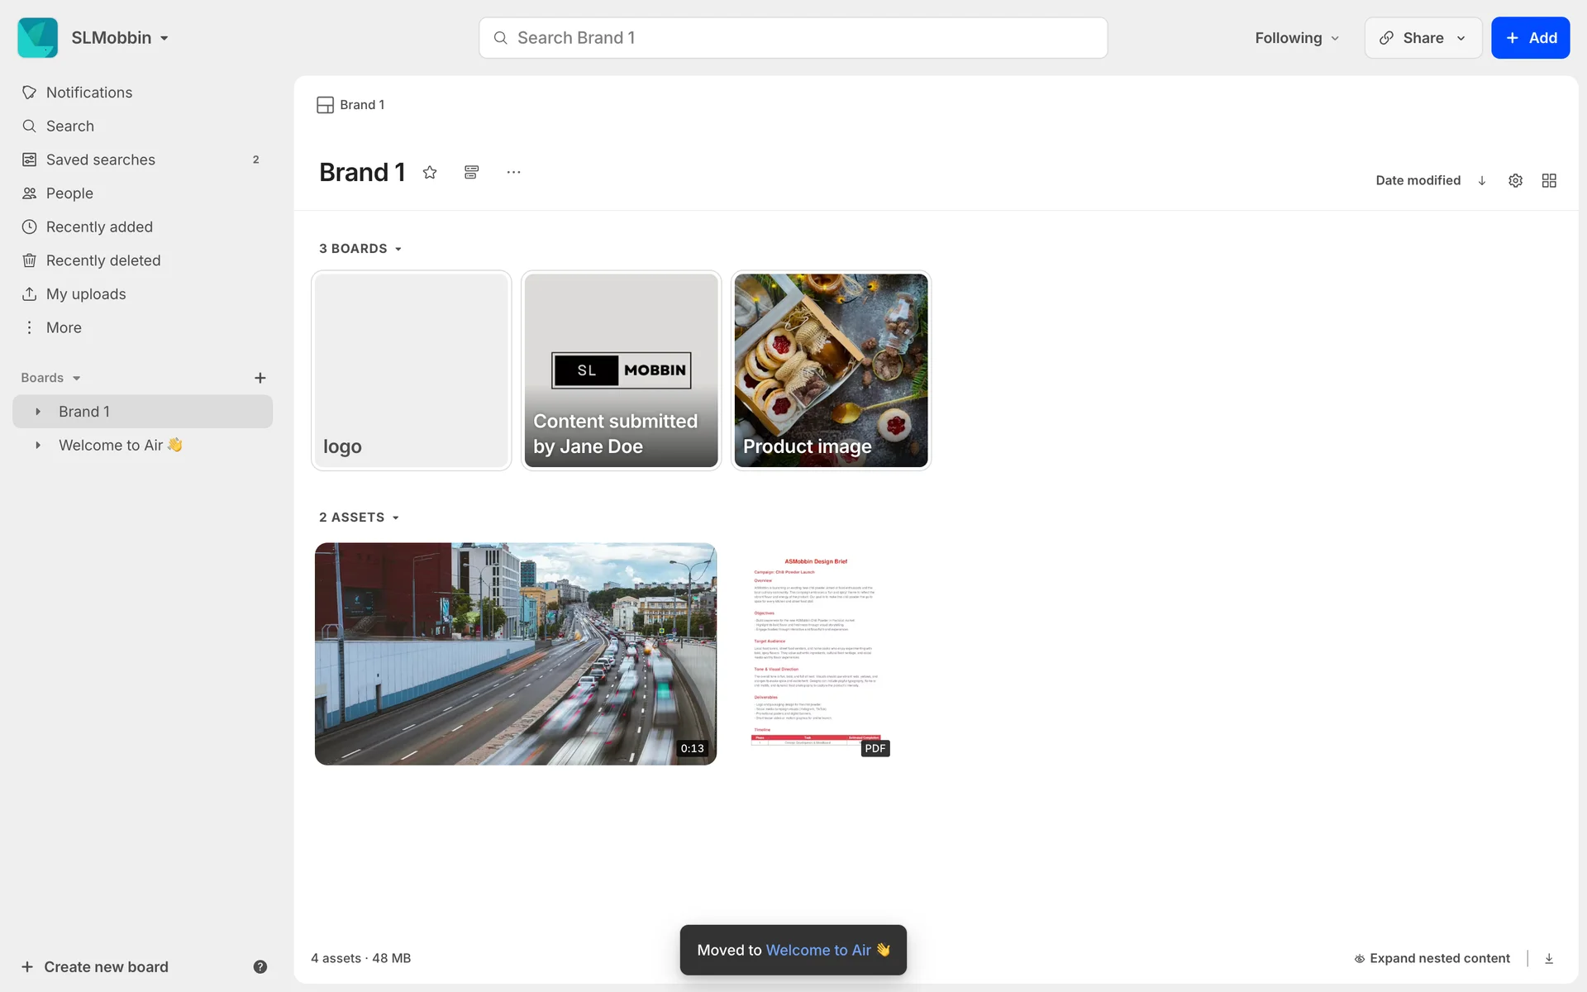
Task: Expand the Brand 1 tree item
Action: coord(38,412)
